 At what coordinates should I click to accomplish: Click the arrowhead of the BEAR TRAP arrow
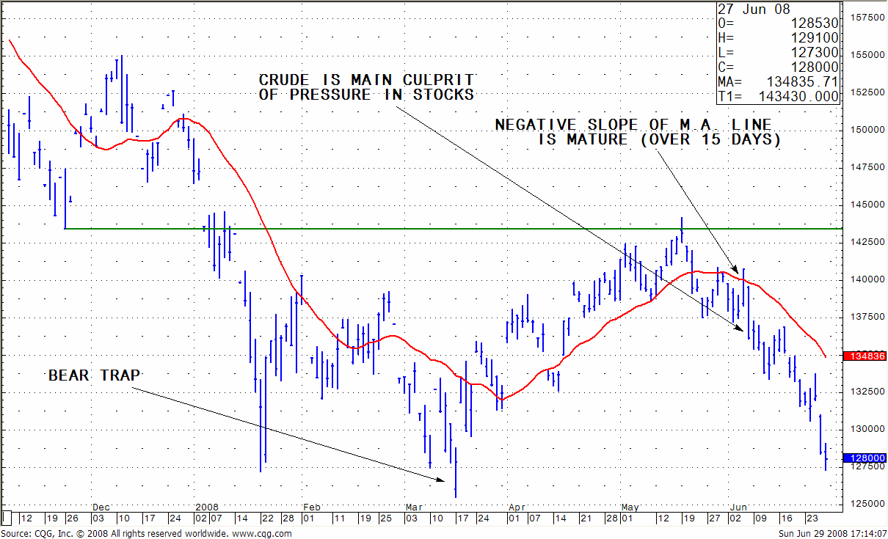click(x=441, y=480)
